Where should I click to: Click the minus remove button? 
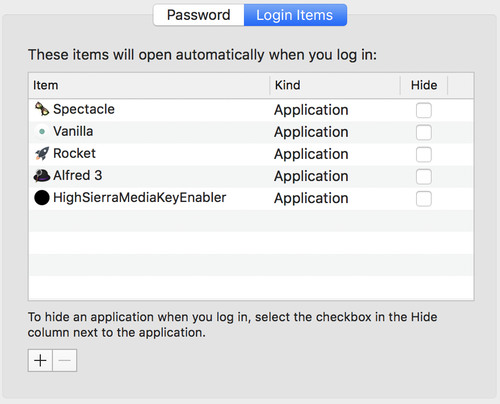(x=65, y=360)
